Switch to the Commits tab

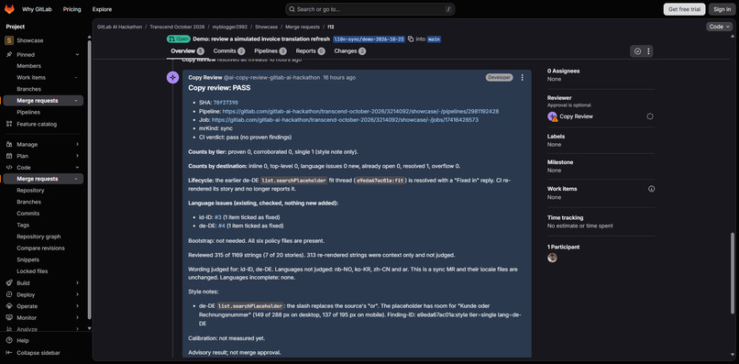(228, 51)
